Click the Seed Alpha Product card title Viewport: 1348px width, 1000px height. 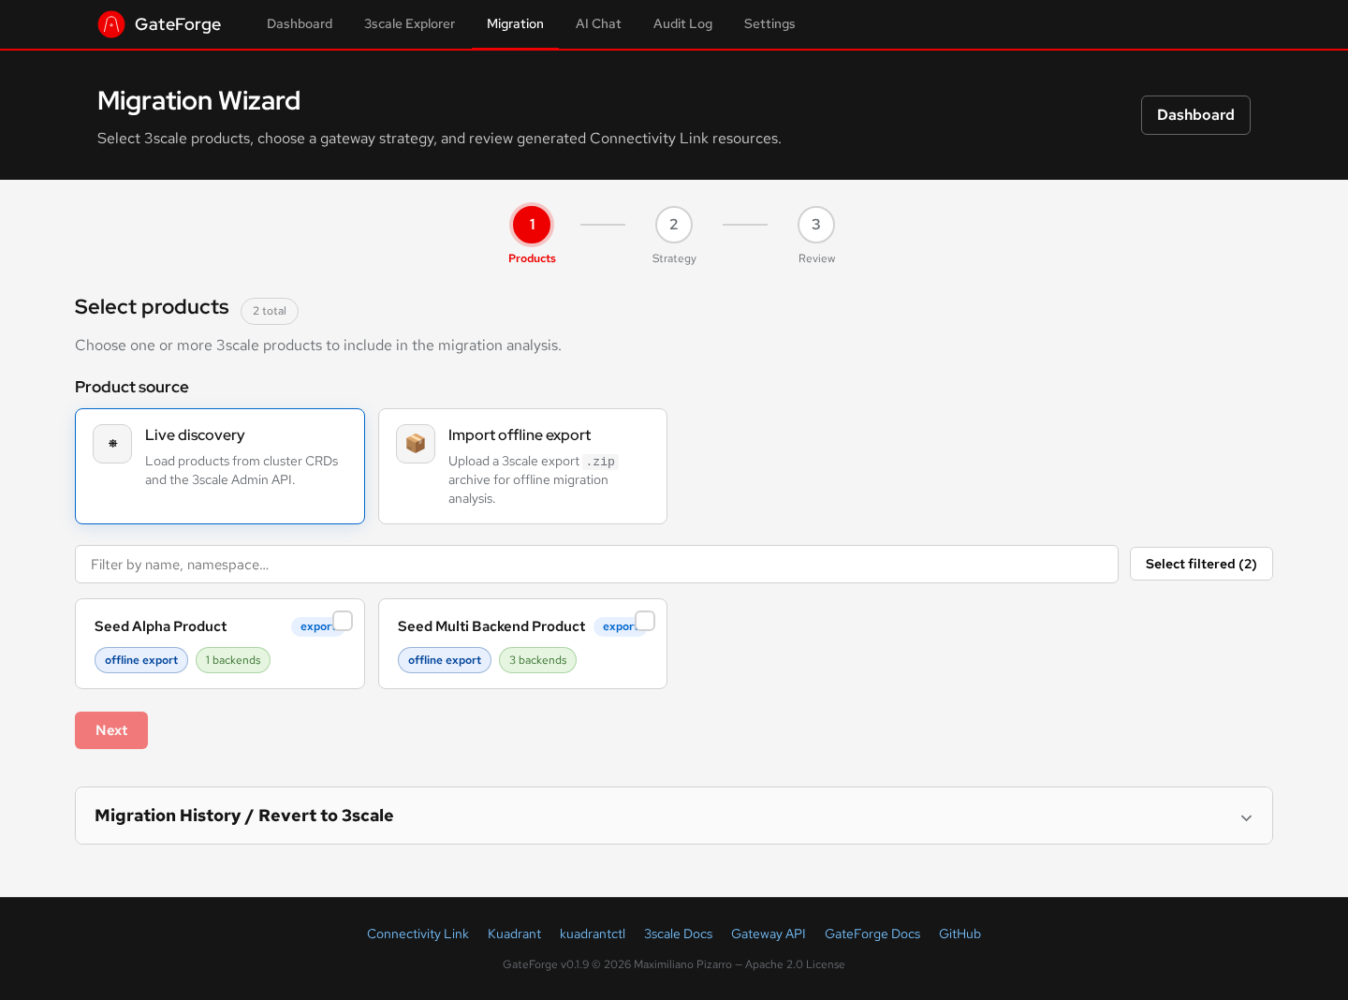pos(160,626)
